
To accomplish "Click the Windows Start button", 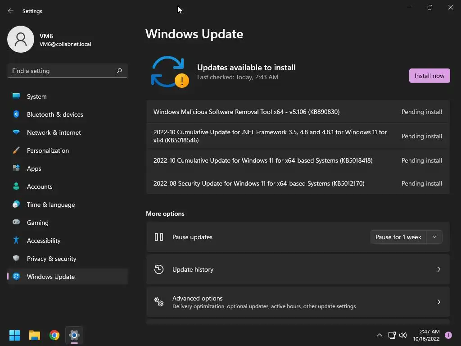I will [15, 335].
